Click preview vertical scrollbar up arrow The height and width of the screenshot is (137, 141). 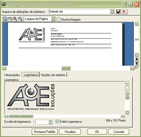137,24
